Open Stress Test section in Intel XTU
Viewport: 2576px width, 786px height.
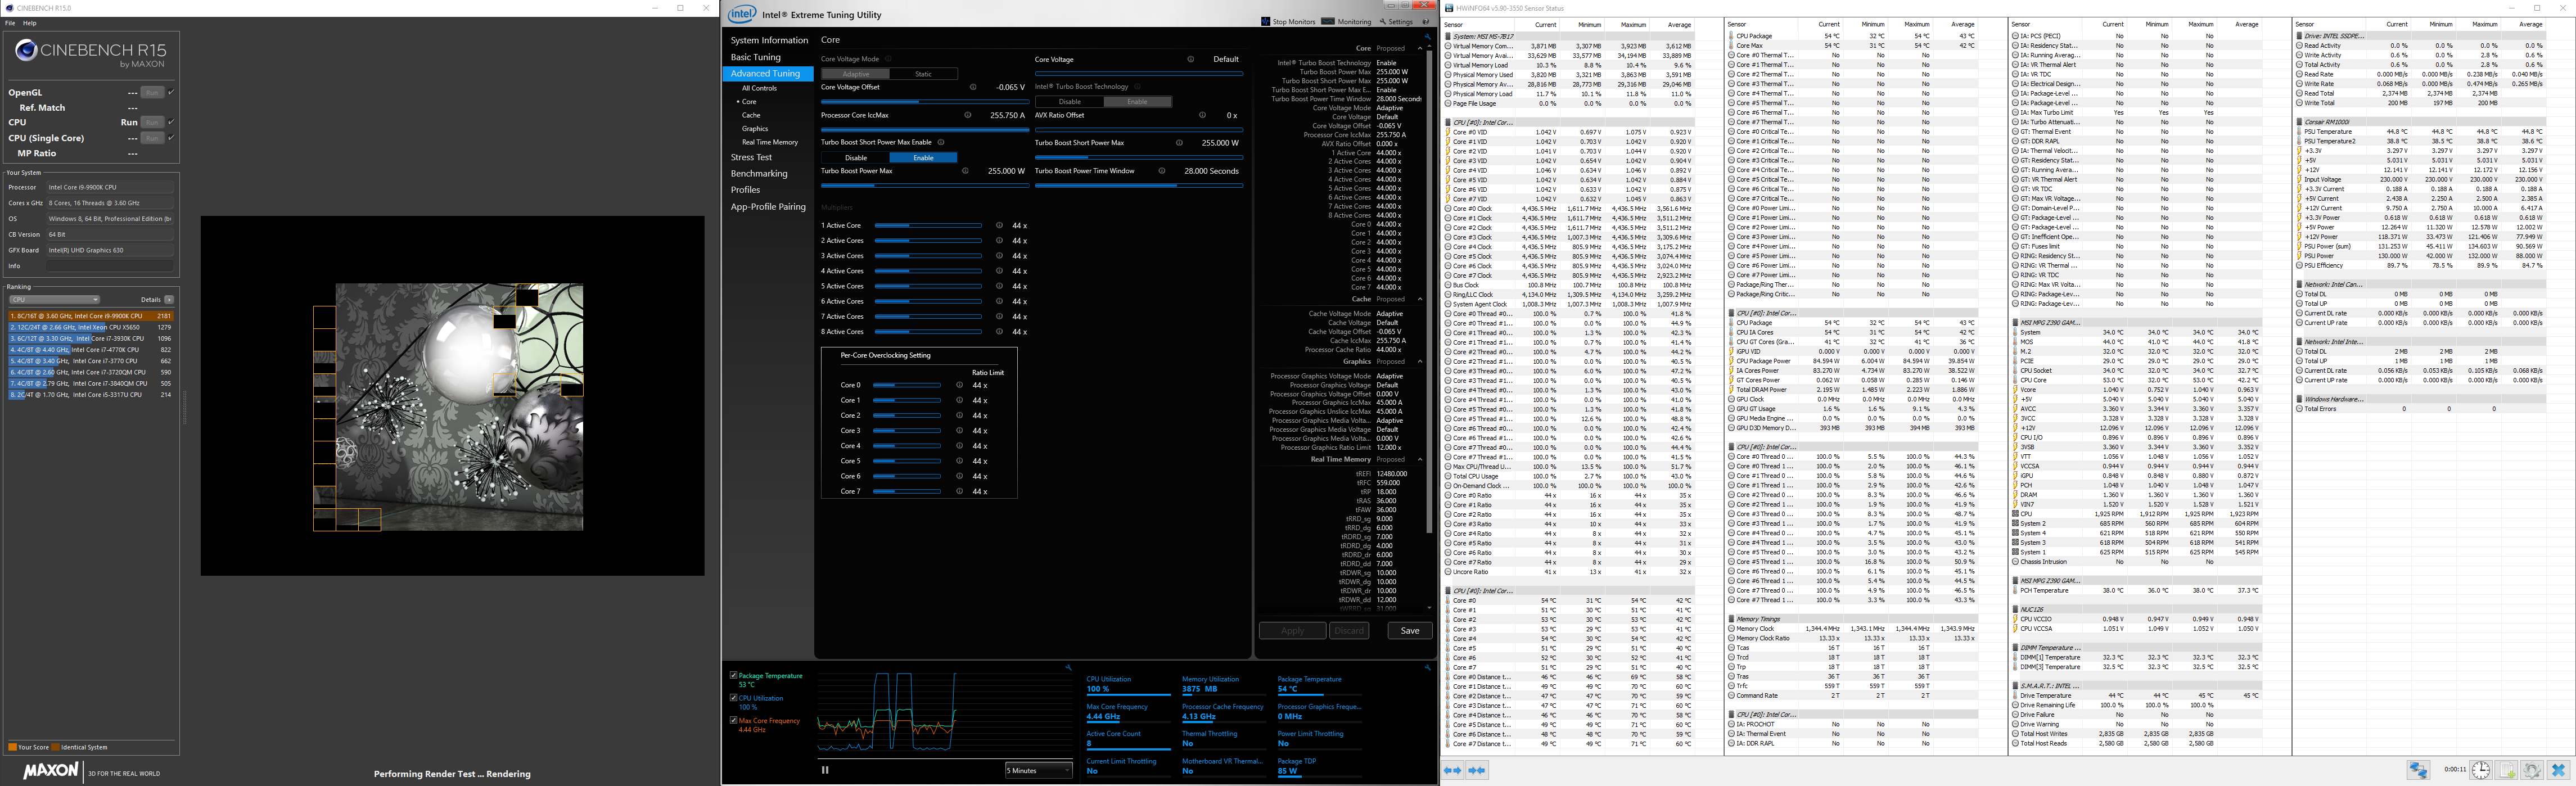click(751, 157)
